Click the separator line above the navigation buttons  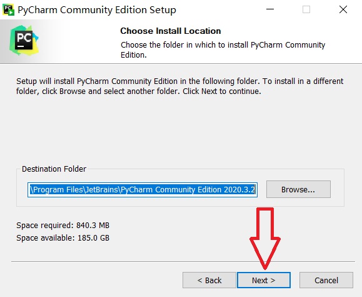(x=183, y=262)
